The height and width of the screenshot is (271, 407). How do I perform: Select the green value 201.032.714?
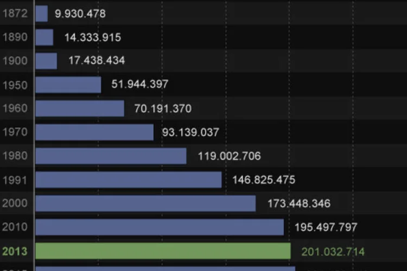point(333,252)
